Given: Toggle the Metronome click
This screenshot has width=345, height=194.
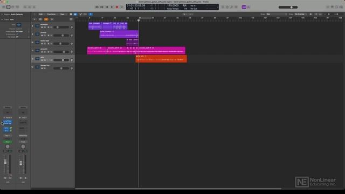Looking at the screenshot, I should pyautogui.click(x=249, y=7).
